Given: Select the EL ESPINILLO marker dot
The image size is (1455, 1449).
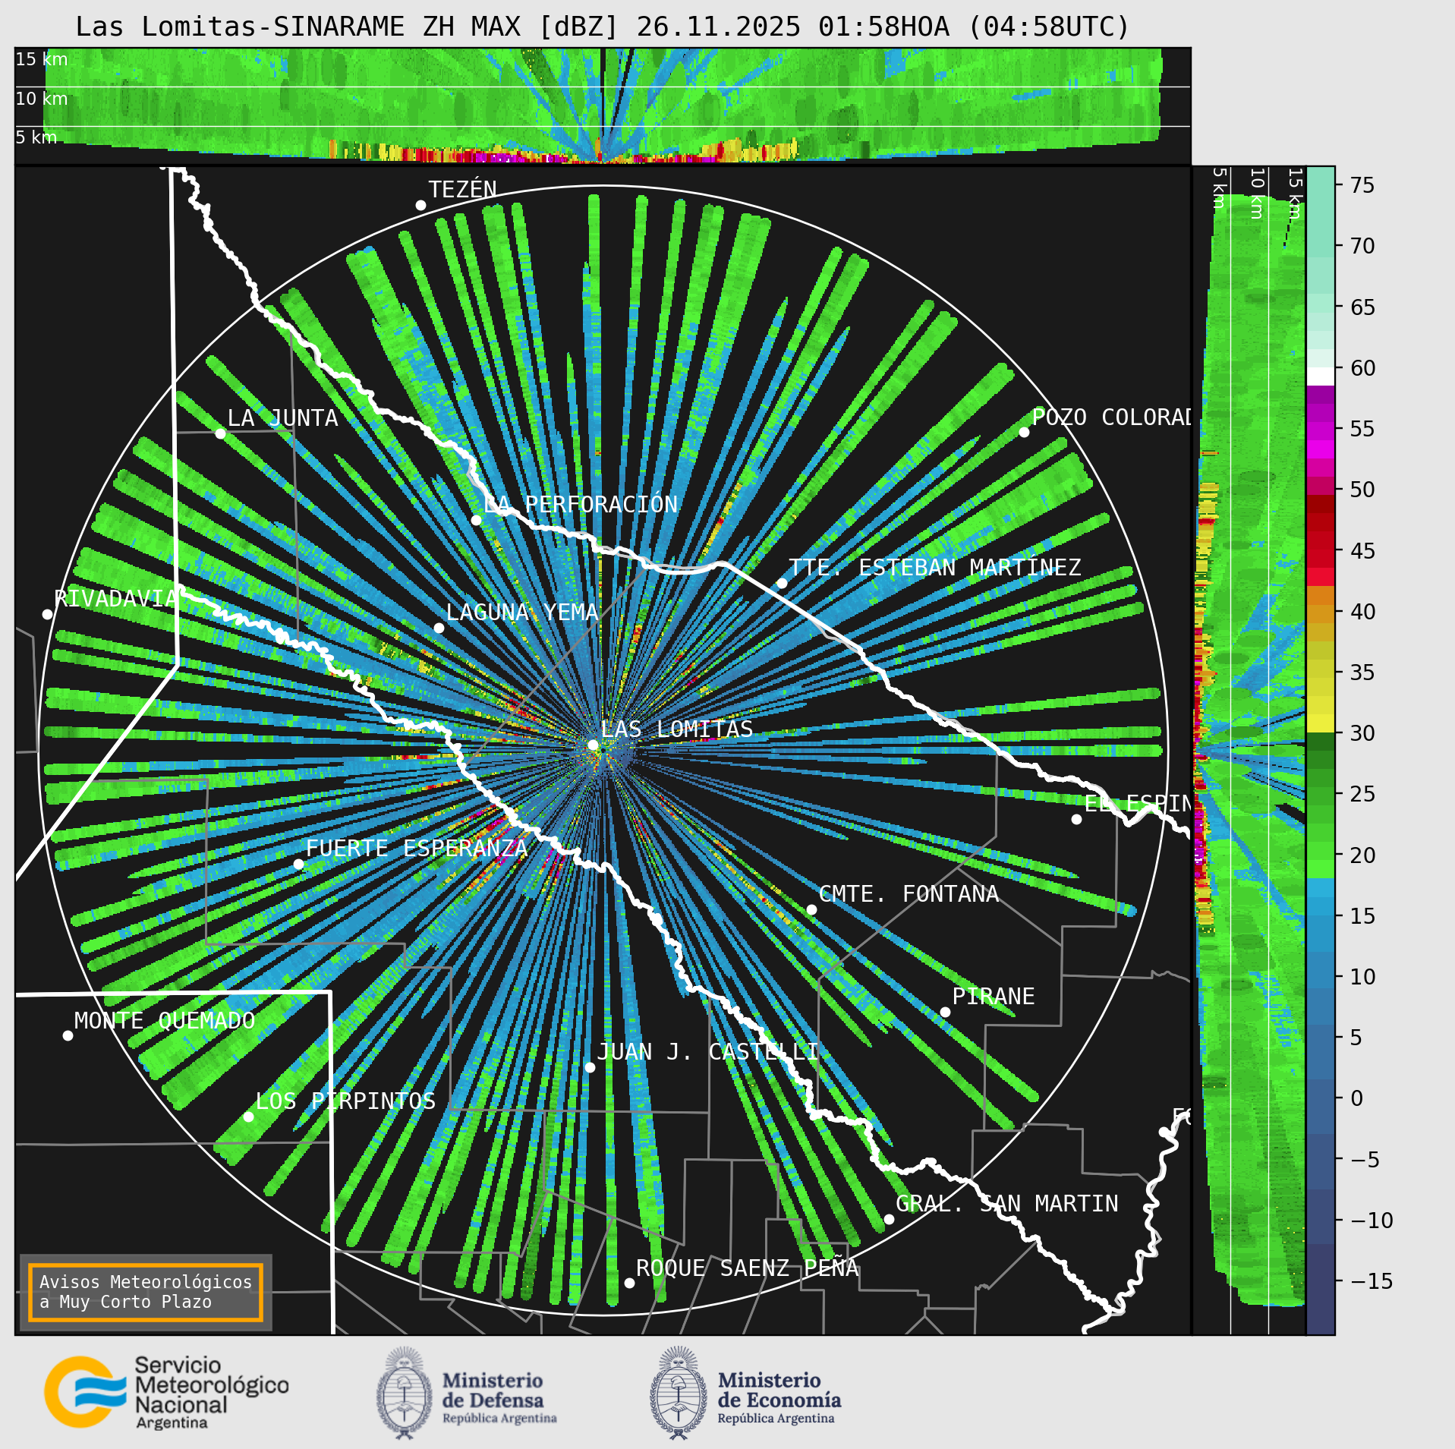Looking at the screenshot, I should 1076,819.
